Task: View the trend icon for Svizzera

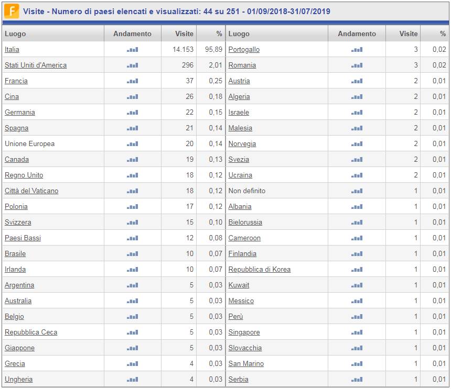Action: pos(132,223)
